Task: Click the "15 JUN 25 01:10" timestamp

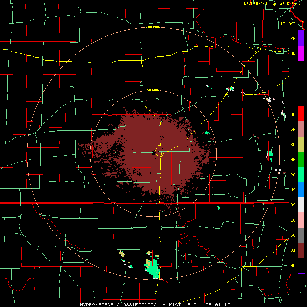Action: point(207,305)
